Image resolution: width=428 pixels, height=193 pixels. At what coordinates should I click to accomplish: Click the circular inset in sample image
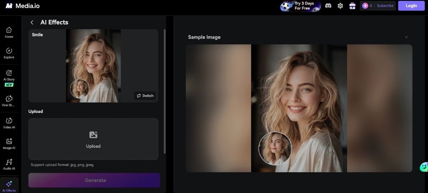(275, 149)
